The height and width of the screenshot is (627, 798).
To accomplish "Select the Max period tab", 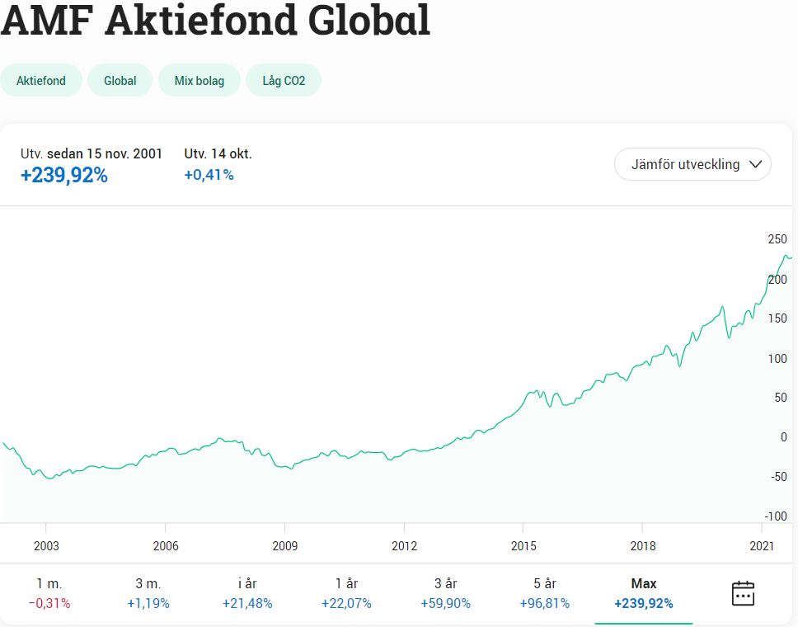I will pyautogui.click(x=643, y=593).
